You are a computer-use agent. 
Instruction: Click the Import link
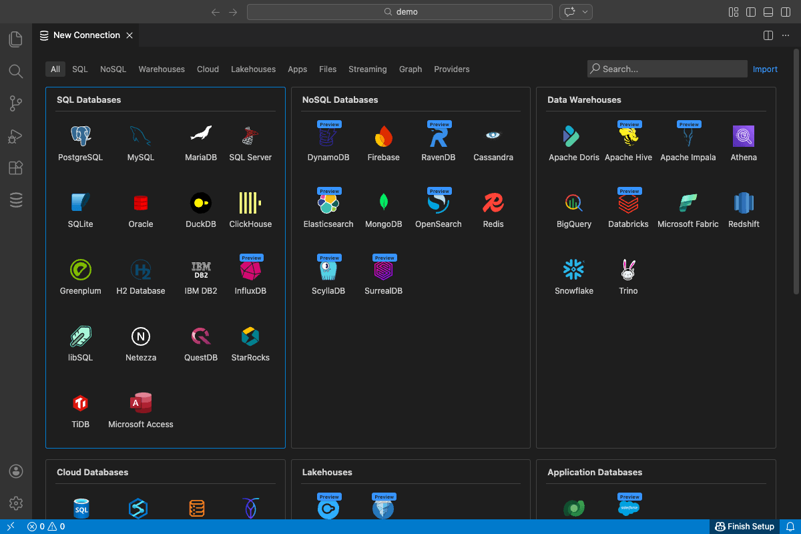[765, 69]
